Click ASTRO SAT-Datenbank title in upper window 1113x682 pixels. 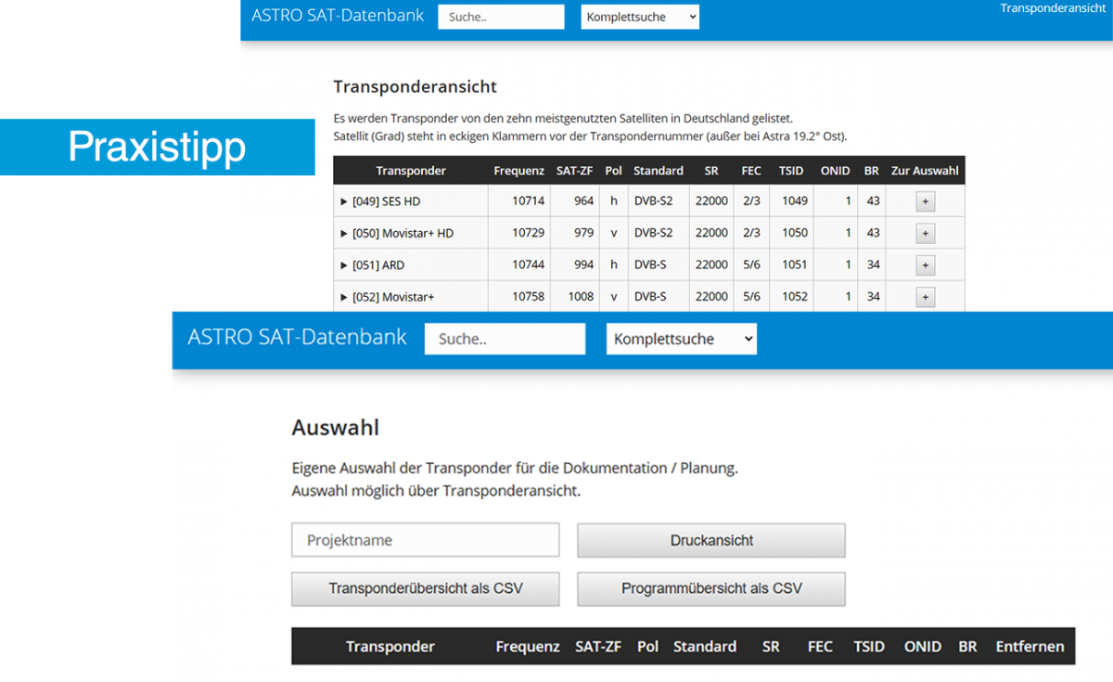coord(338,15)
